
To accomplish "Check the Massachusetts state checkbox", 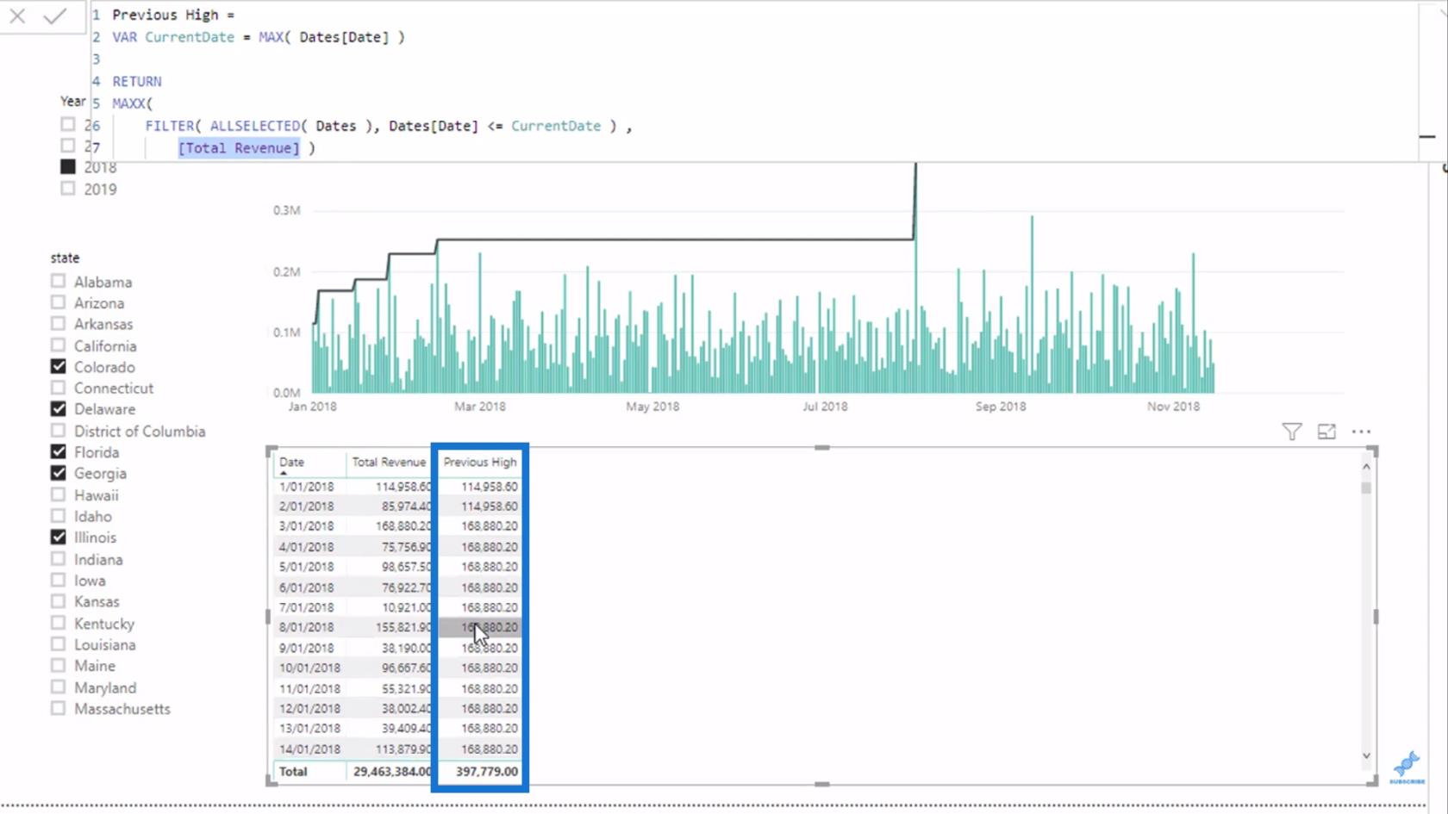I will point(58,708).
